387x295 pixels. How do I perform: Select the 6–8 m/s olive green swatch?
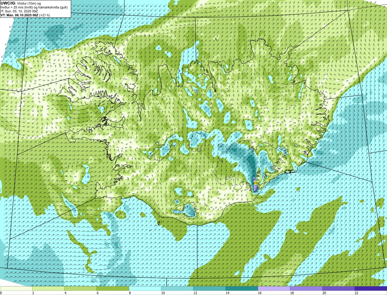113,288
